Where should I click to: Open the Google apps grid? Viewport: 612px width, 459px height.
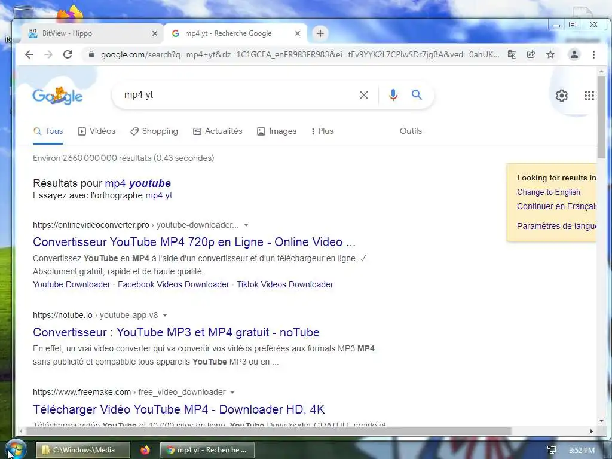[x=589, y=96]
